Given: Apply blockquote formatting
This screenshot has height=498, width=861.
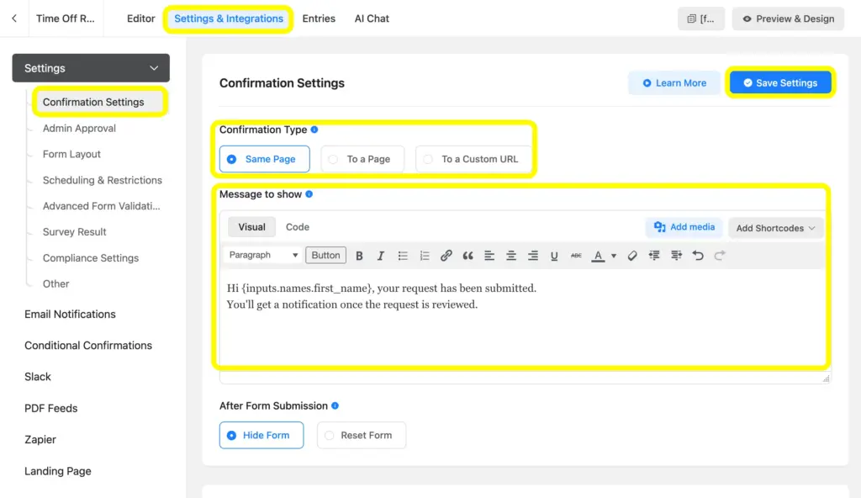Looking at the screenshot, I should [467, 256].
